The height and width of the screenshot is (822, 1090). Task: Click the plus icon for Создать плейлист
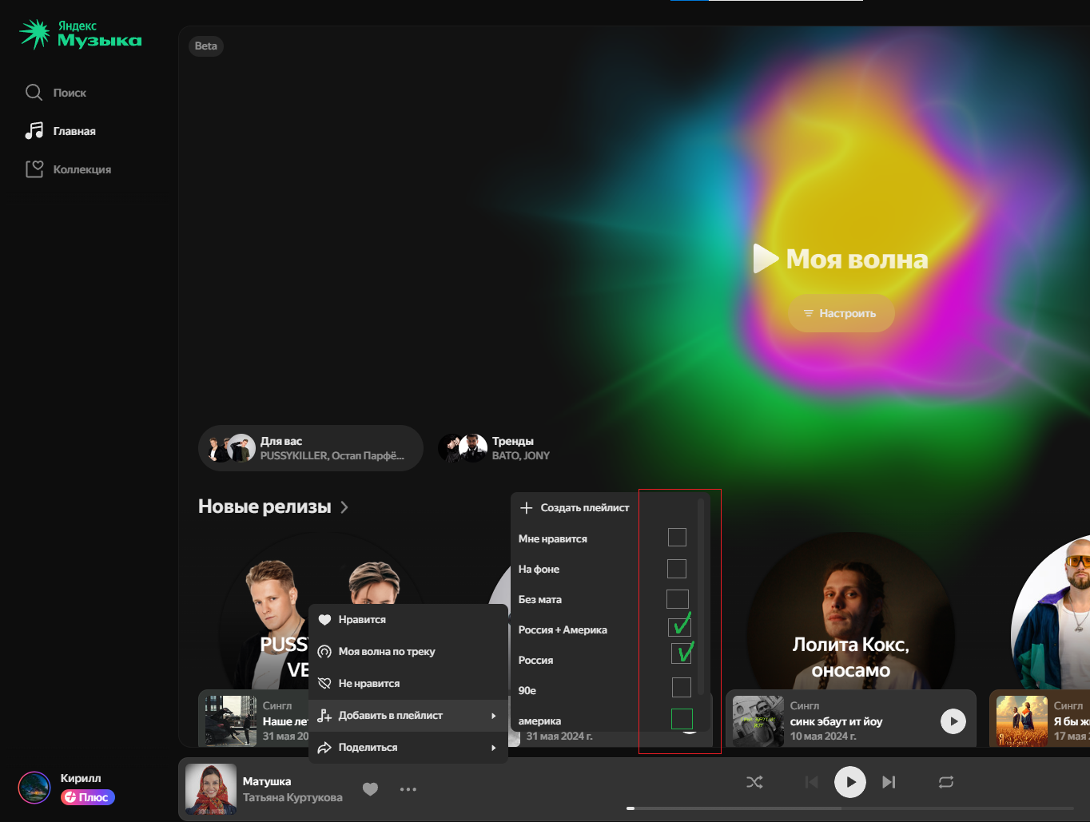pyautogui.click(x=527, y=508)
